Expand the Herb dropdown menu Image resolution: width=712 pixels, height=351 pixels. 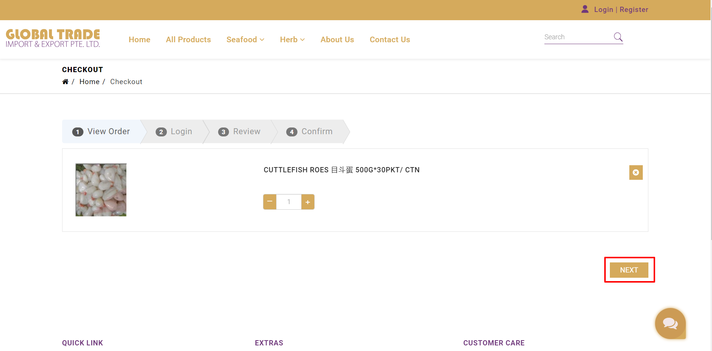tap(292, 40)
